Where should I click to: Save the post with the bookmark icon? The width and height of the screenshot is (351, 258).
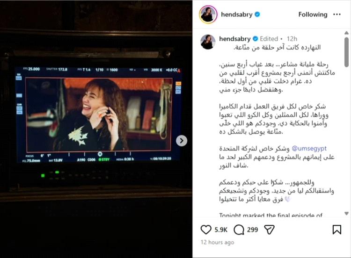(x=336, y=229)
